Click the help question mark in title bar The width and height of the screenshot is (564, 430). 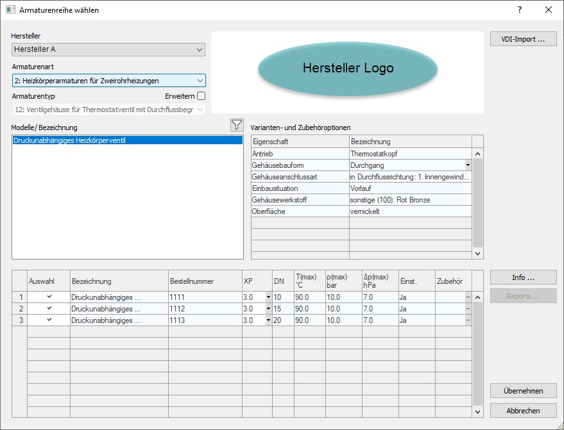click(x=519, y=10)
